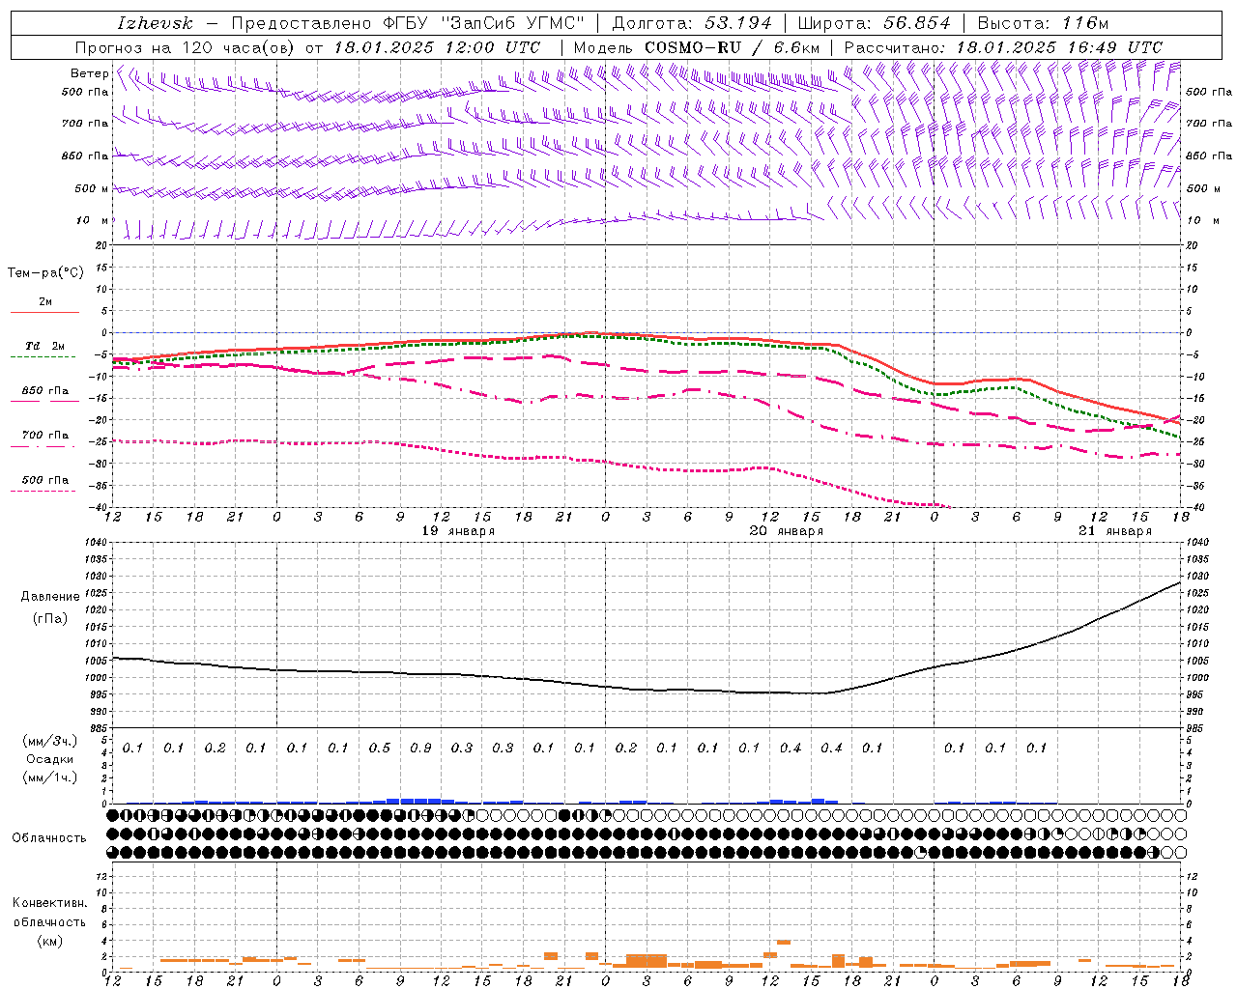
Task: Click the 'Долгота: 53.194' longitude value
Action: (x=692, y=23)
